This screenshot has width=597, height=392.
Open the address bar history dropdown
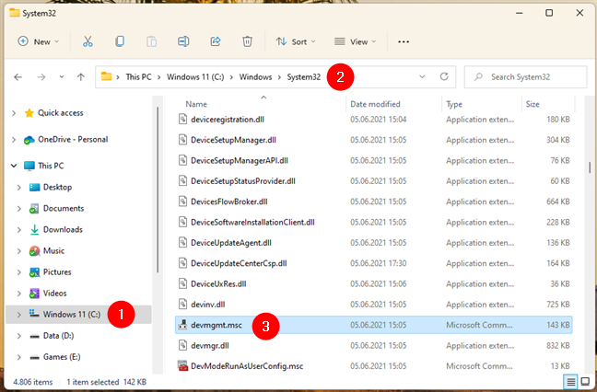422,76
